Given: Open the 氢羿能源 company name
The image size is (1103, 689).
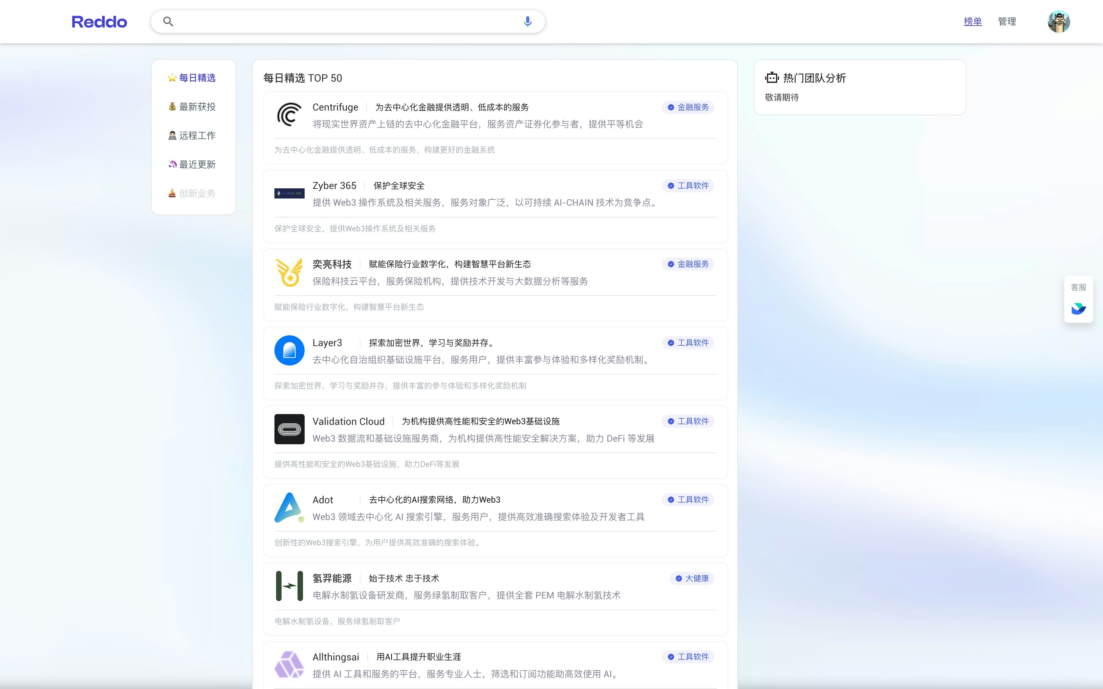Looking at the screenshot, I should pyautogui.click(x=332, y=579).
